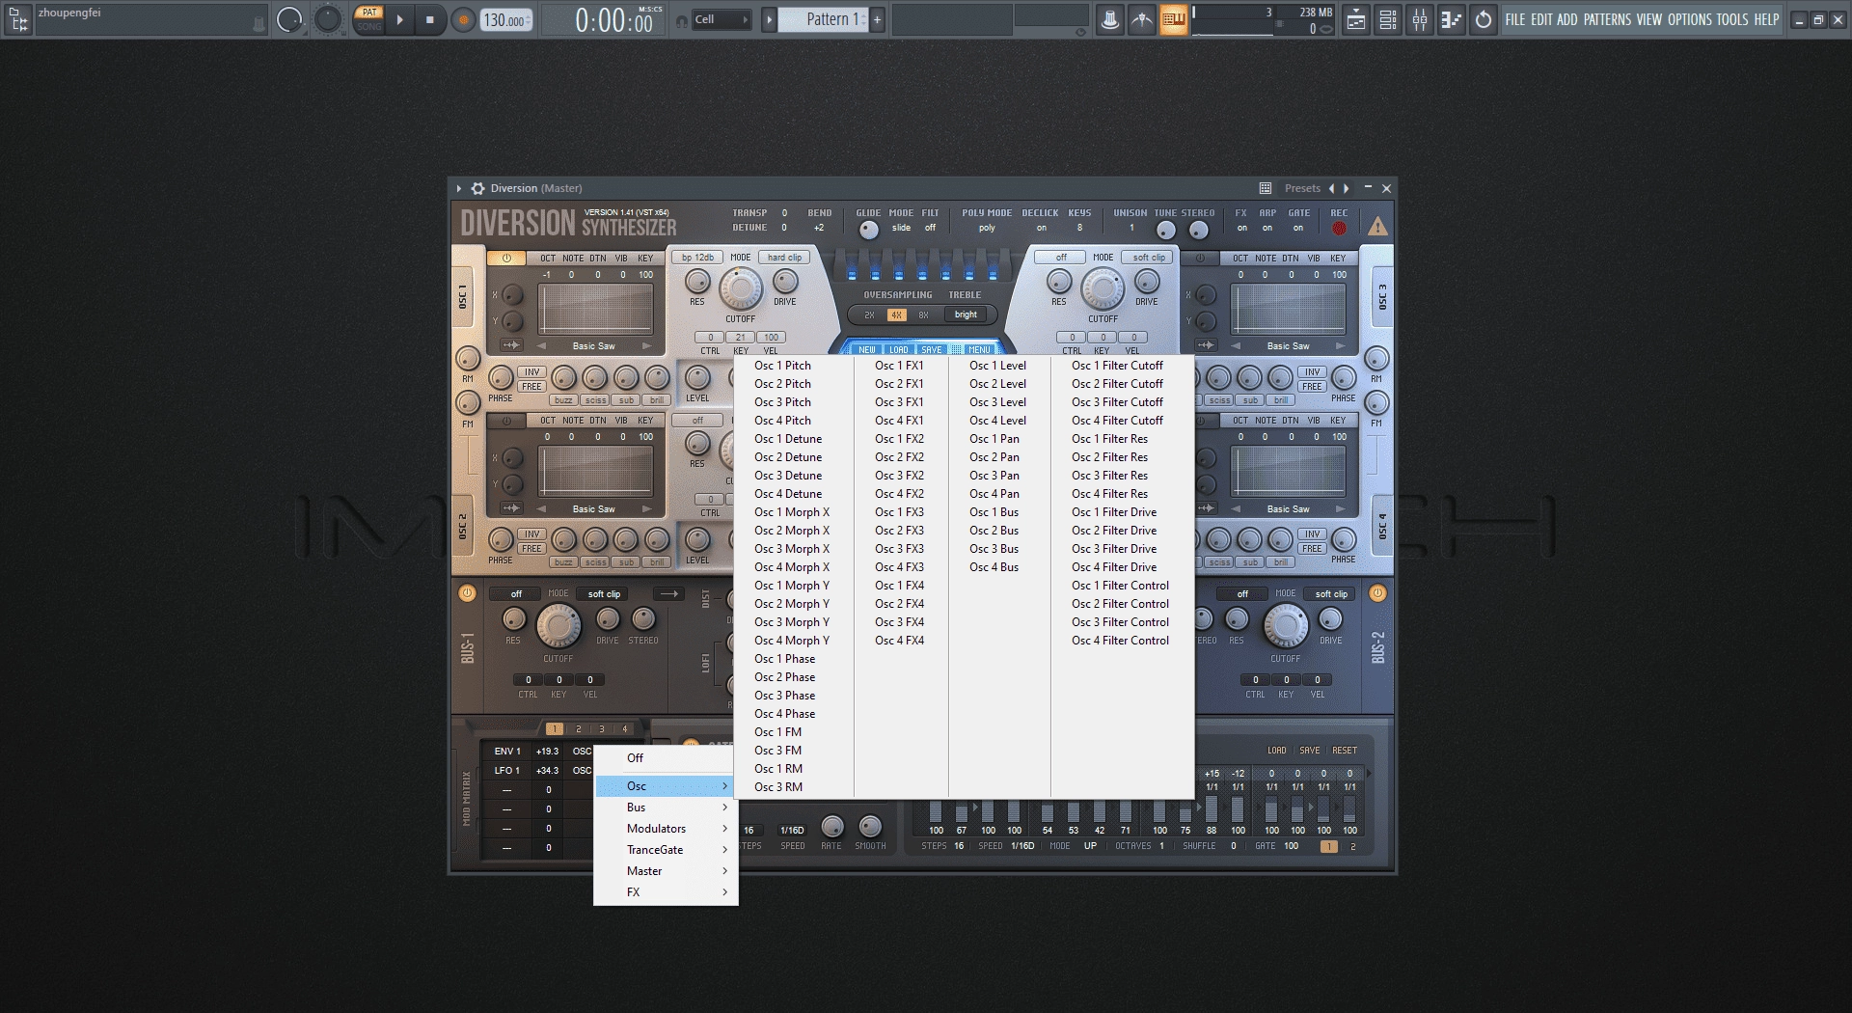Click OSC 1 next waveform arrow

[x=646, y=345]
